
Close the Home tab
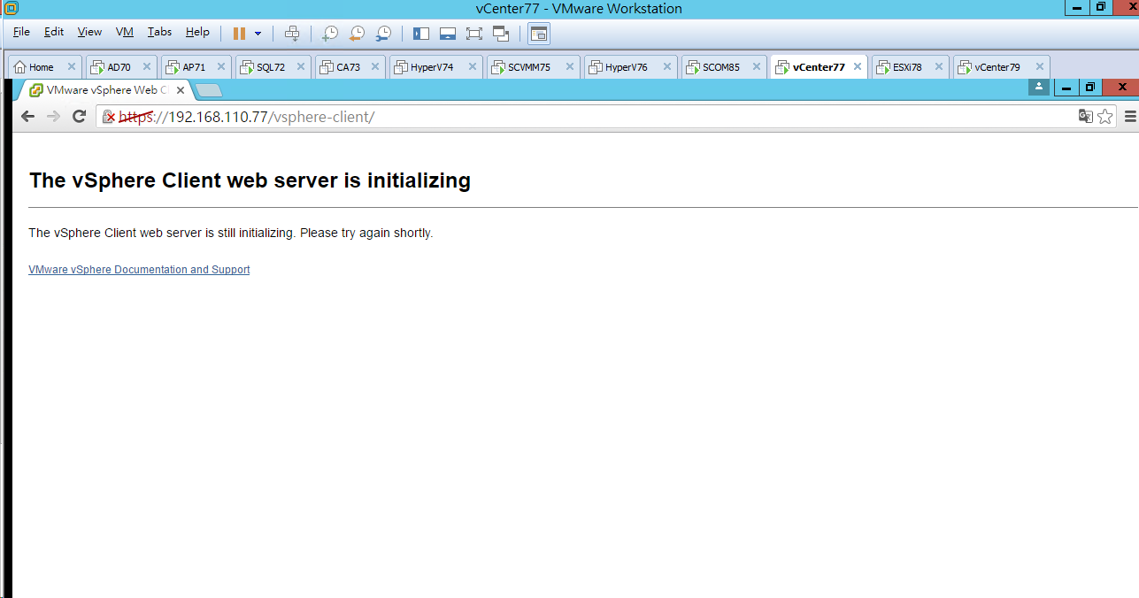72,66
